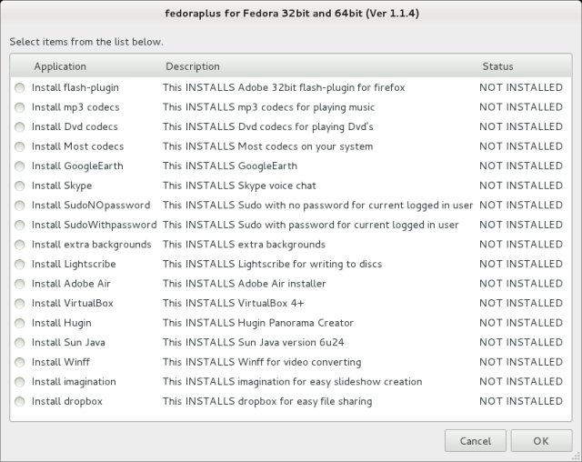Select the Install mp3 codecs radio button

click(x=20, y=107)
